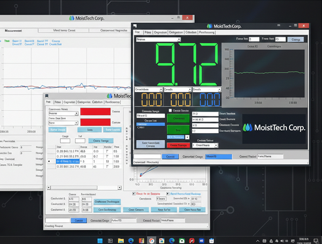Click the blue button in the light window's bottom bar

coord(79,220)
